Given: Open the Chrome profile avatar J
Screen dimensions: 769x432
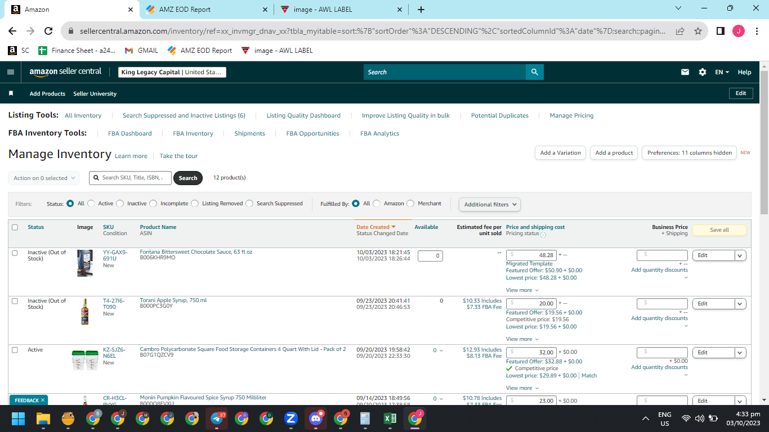Looking at the screenshot, I should tap(739, 31).
